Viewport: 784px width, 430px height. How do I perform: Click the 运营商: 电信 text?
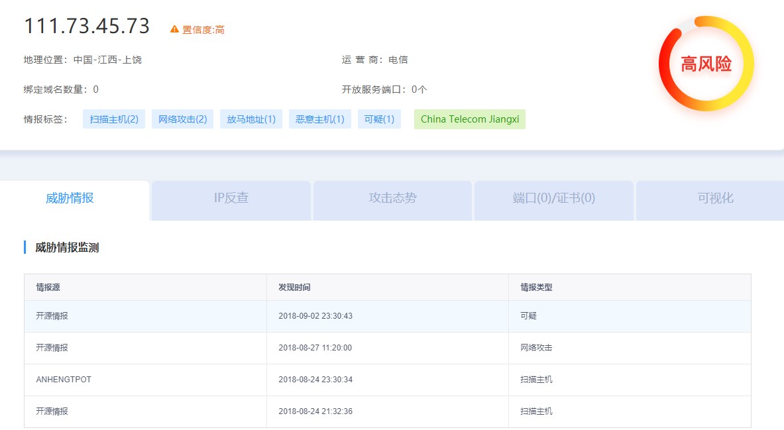(374, 60)
